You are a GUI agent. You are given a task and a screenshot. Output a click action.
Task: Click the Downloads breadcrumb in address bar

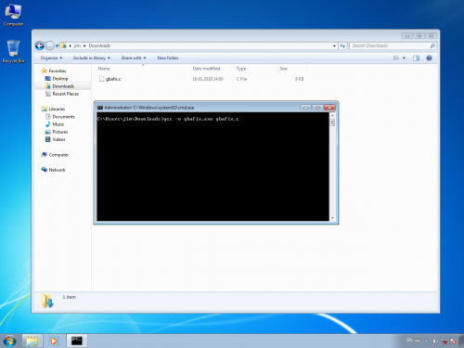pyautogui.click(x=99, y=45)
